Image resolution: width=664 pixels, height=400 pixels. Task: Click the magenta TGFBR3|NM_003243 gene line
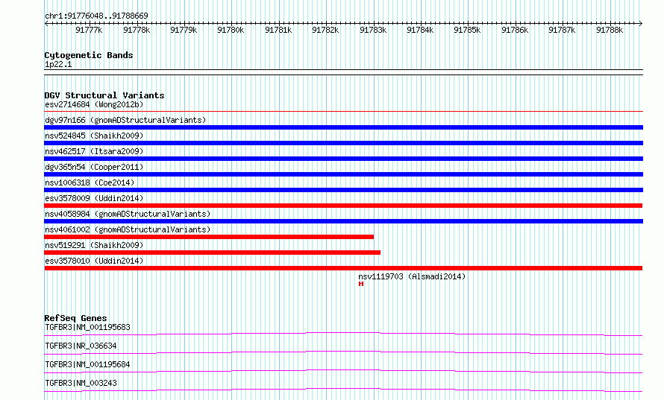(x=343, y=390)
